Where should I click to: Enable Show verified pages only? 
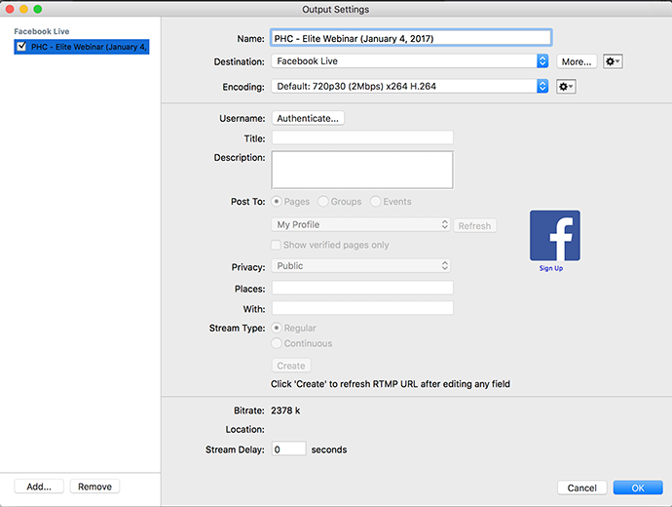[276, 245]
